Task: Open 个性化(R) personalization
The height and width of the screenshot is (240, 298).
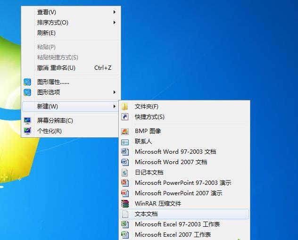Action: pyautogui.click(x=71, y=131)
